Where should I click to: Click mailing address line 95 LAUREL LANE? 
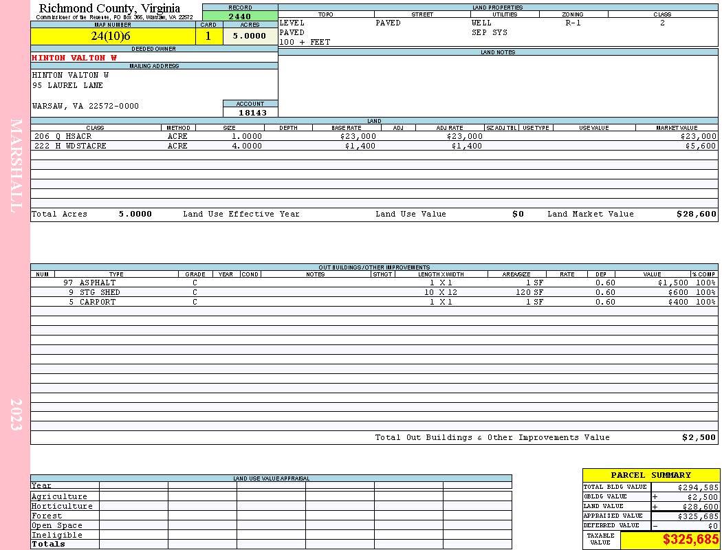coord(67,86)
